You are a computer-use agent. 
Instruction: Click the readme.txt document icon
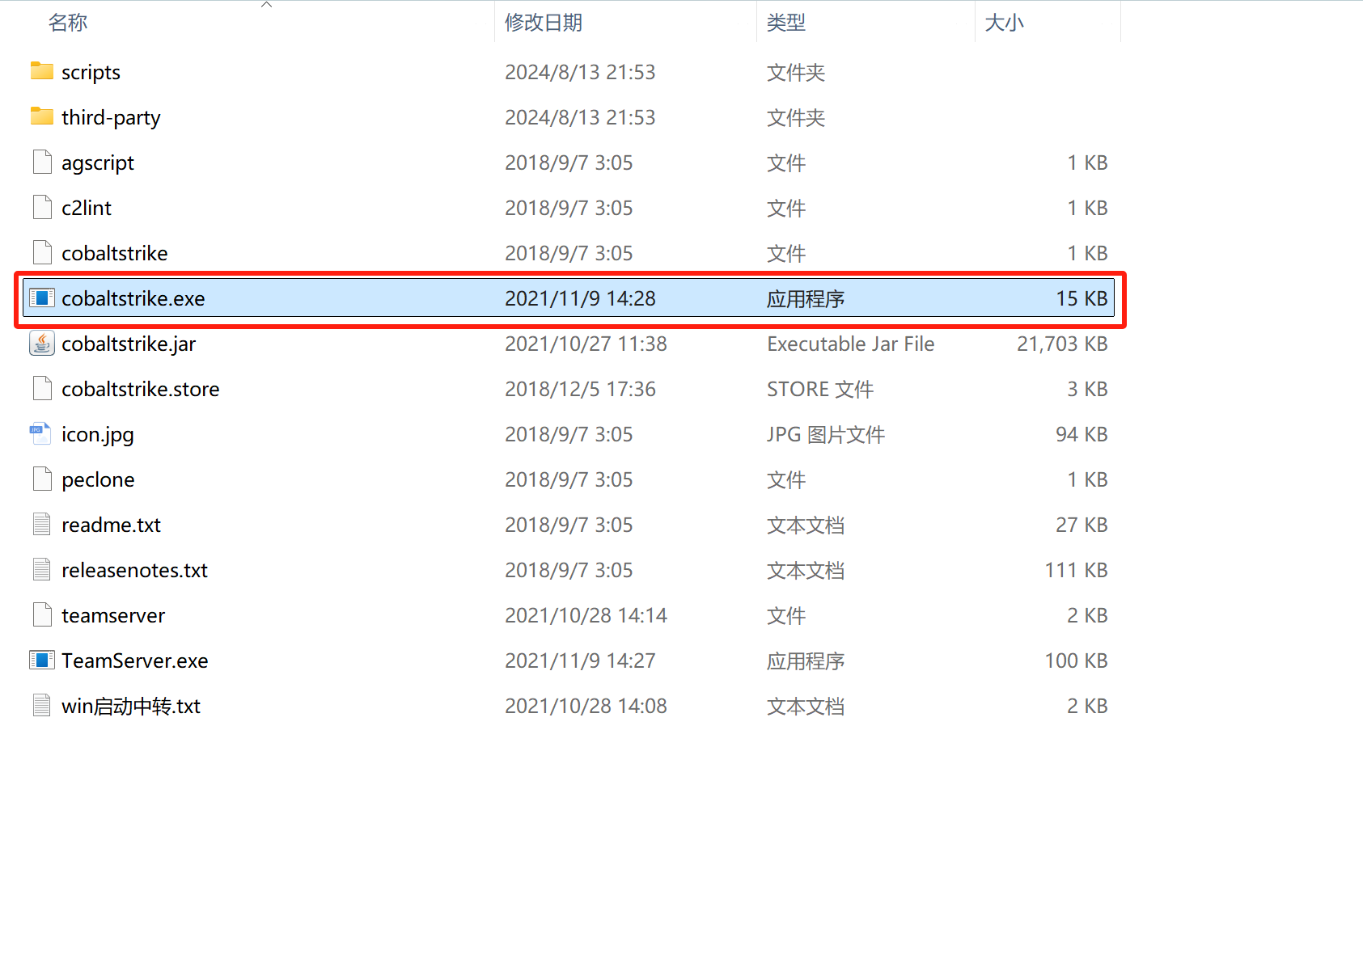[x=42, y=525]
